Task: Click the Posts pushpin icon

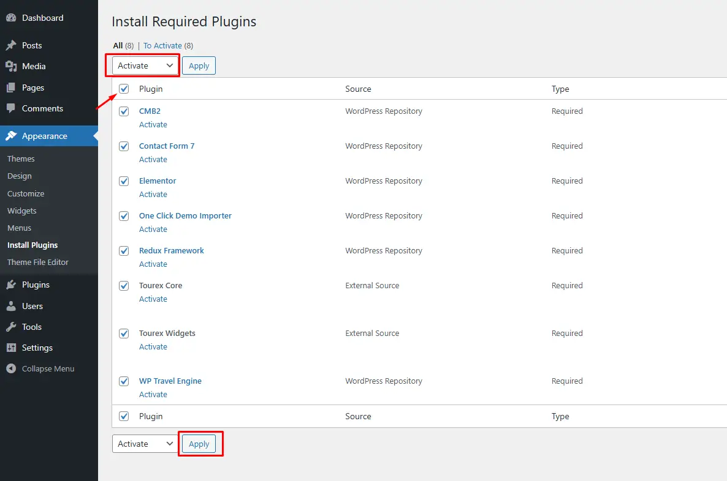Action: click(11, 45)
